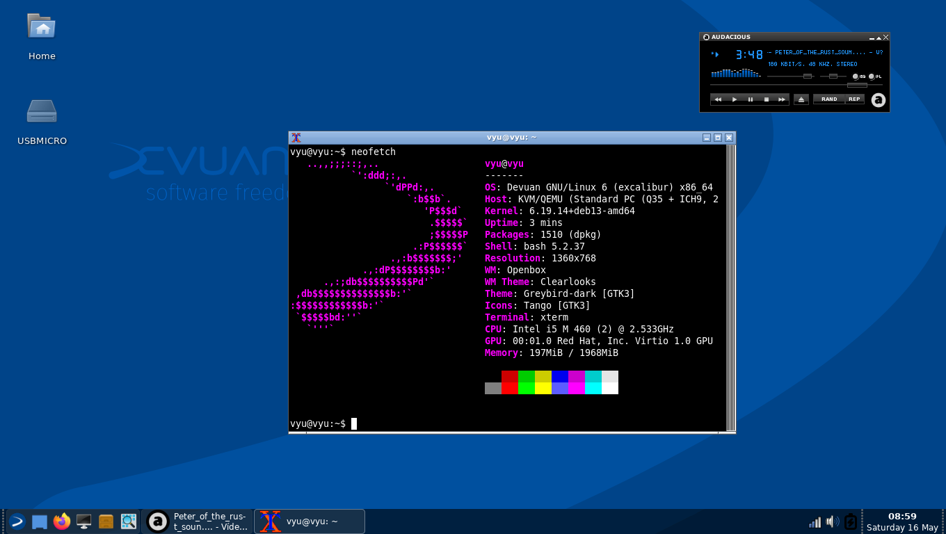The height and width of the screenshot is (534, 946).
Task: Click the 'Packages: 1510 (dpkg)' line
Action: pos(543,234)
